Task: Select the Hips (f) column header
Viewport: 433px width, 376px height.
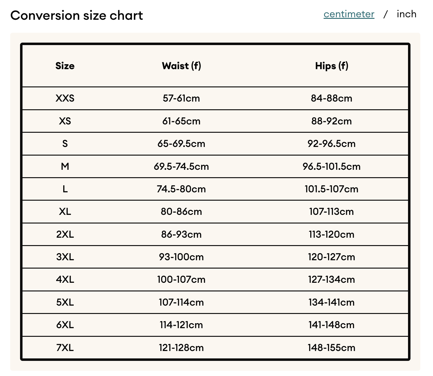Action: point(332,66)
